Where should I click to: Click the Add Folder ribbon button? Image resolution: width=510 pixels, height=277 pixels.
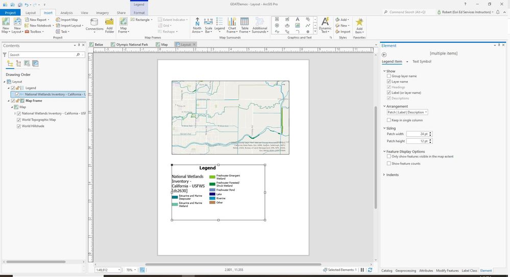(x=110, y=26)
